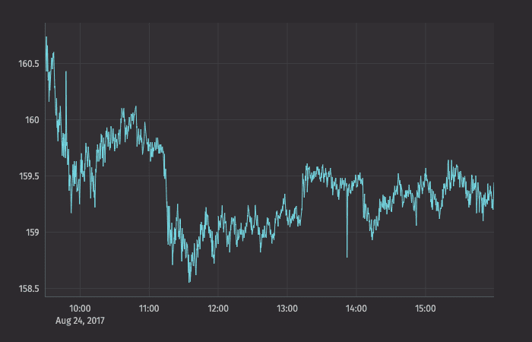Click the 10:00 x-axis time label
The width and height of the screenshot is (532, 342).
tap(80, 309)
